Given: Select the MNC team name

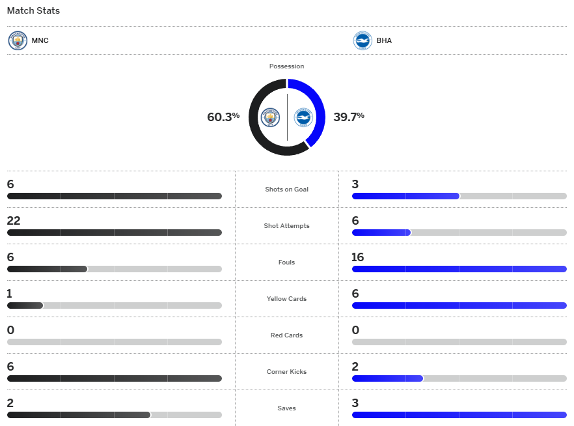Looking at the screenshot, I should [40, 40].
